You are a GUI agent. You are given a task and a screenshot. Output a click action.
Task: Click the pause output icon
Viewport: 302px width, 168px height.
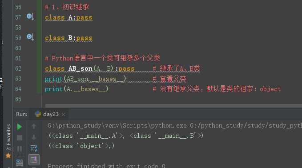(20, 149)
